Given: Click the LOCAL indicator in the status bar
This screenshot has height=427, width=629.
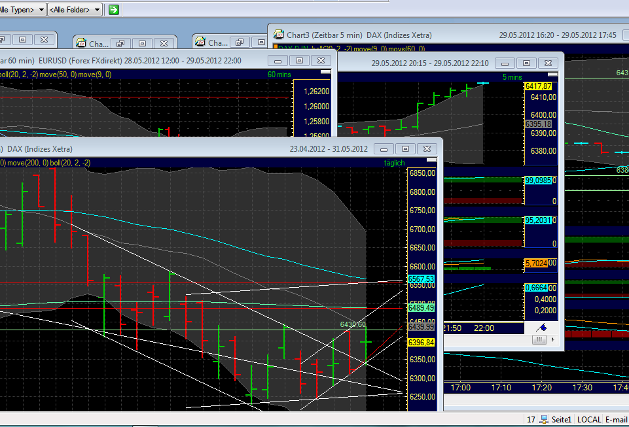Looking at the screenshot, I should pyautogui.click(x=589, y=419).
